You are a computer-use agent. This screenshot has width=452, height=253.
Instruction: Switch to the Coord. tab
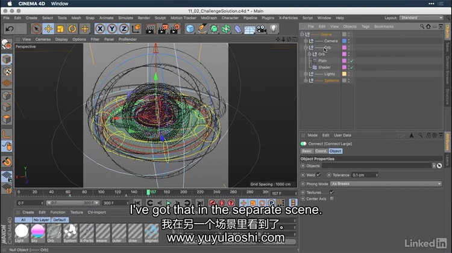(321, 151)
